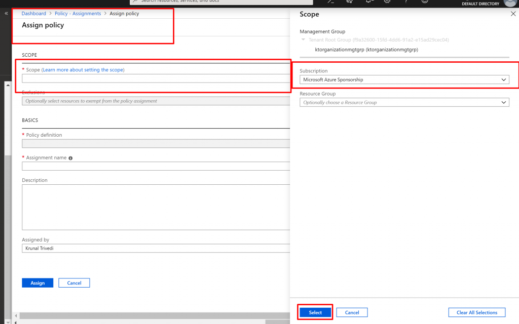
Task: Open Cloud Shell from the top bar
Action: pos(330,2)
